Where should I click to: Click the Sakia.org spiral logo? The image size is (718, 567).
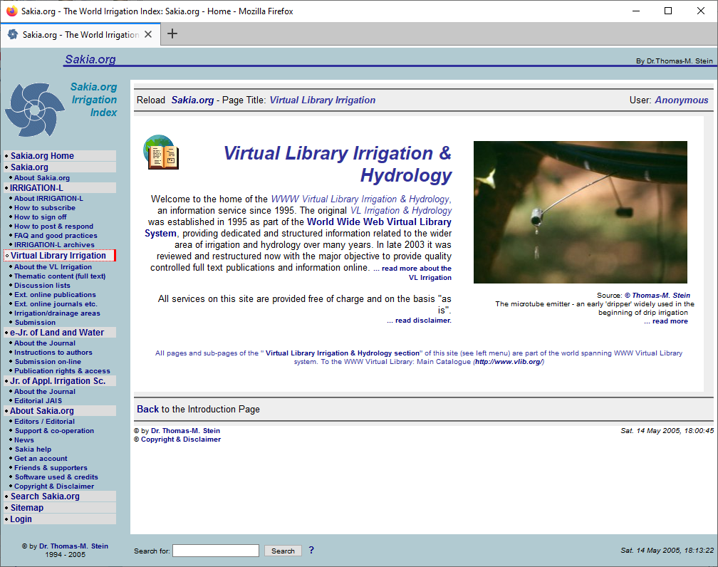click(35, 110)
